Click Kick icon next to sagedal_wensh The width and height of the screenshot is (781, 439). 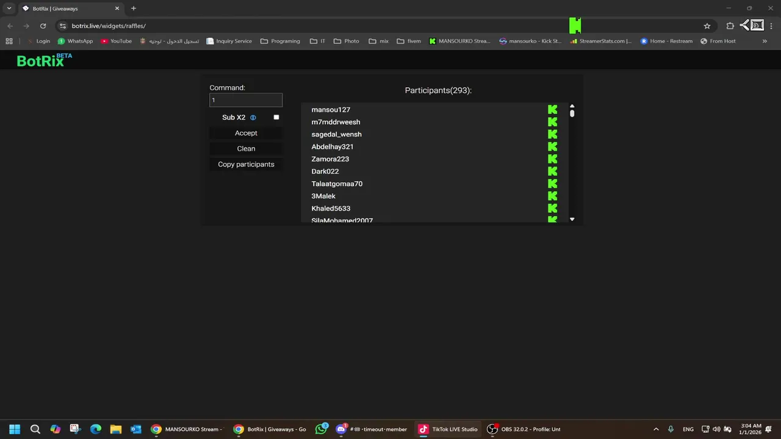click(553, 134)
